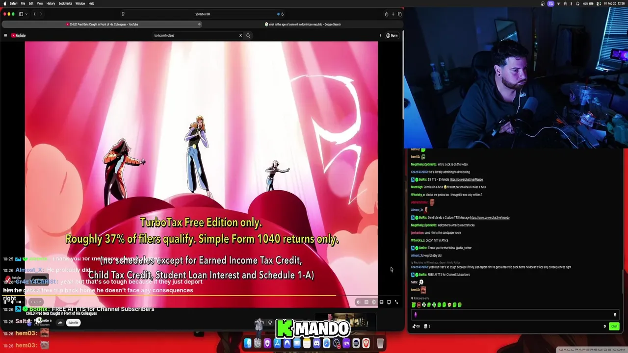Open the Window menu
Screen dimensions: 628x353
[80, 3]
